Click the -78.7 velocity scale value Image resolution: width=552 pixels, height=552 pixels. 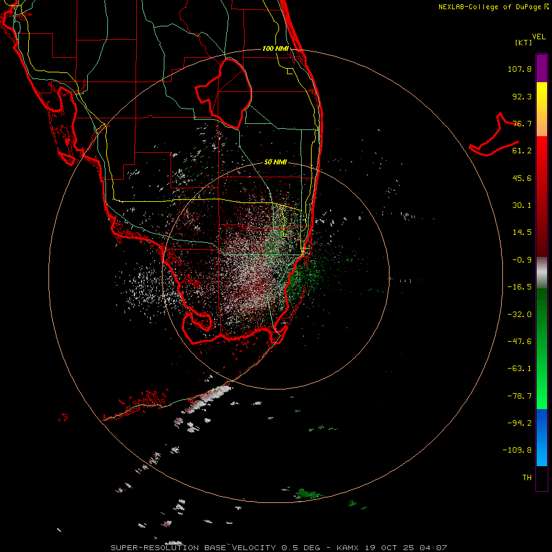tap(519, 396)
